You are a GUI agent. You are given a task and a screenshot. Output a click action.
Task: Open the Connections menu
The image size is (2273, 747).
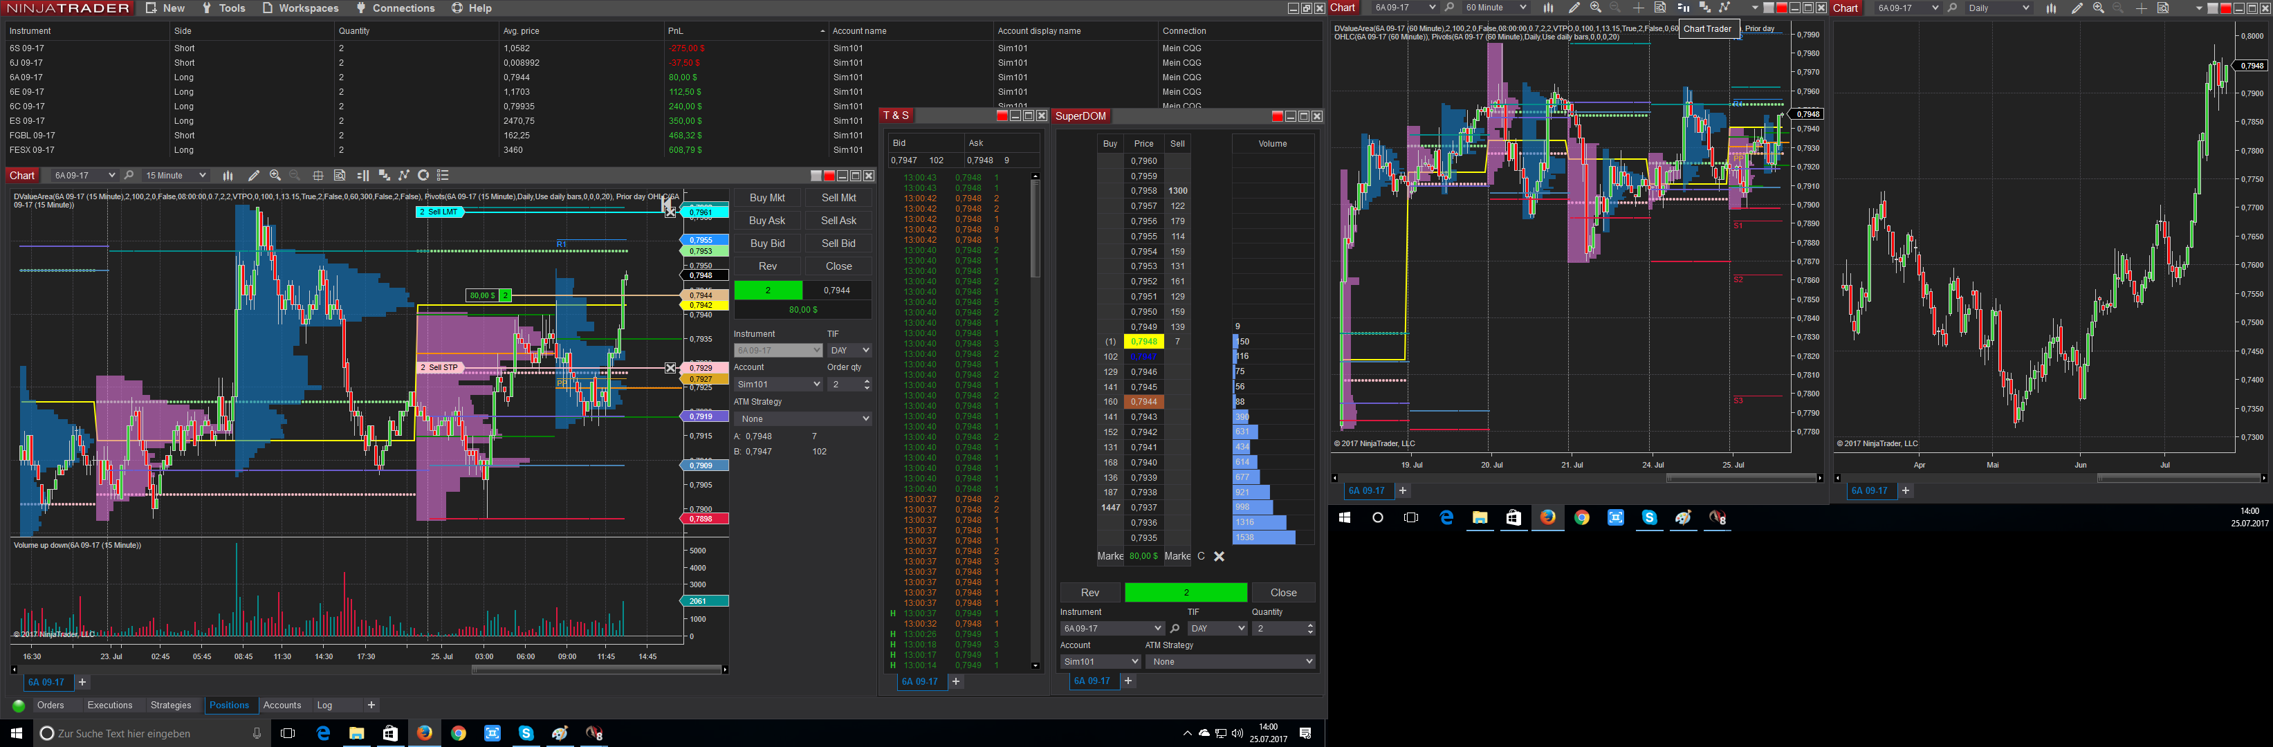pyautogui.click(x=395, y=8)
